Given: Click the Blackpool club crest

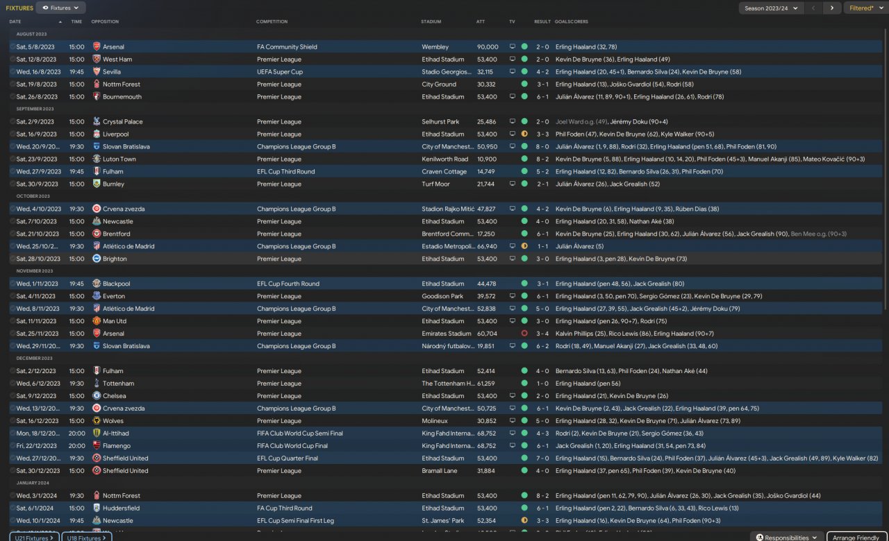Looking at the screenshot, I should 97,284.
